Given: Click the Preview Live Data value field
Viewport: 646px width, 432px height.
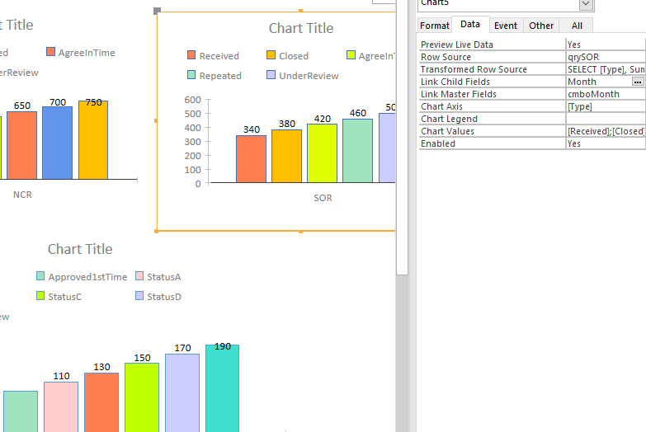Looking at the screenshot, I should pyautogui.click(x=606, y=45).
